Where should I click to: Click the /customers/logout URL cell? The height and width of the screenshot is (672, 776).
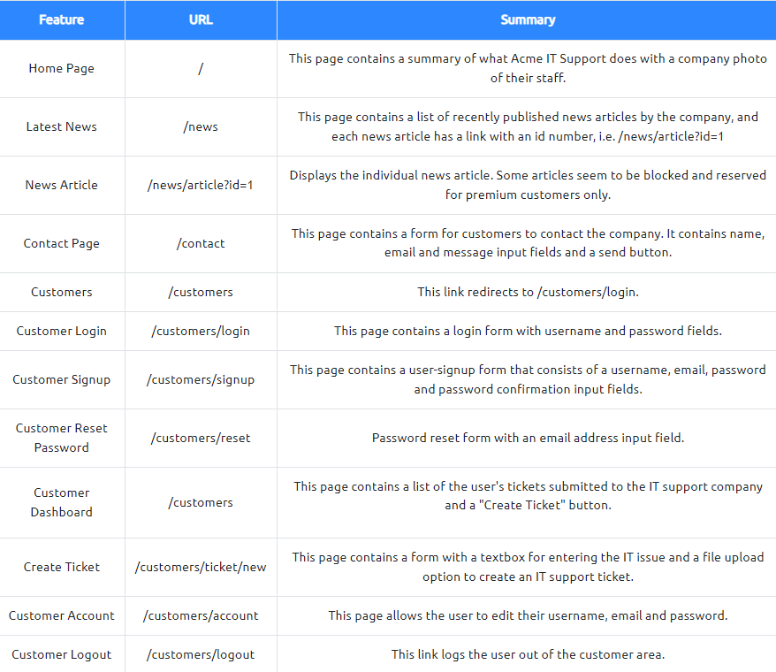point(201,654)
